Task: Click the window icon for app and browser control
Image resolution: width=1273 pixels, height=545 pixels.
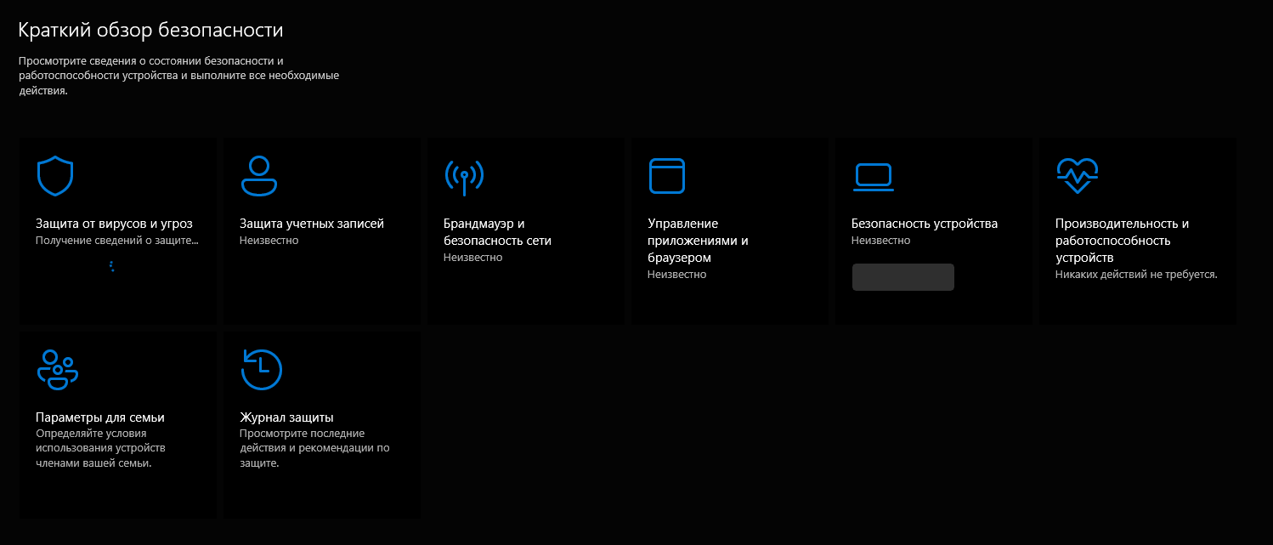Action: point(666,175)
